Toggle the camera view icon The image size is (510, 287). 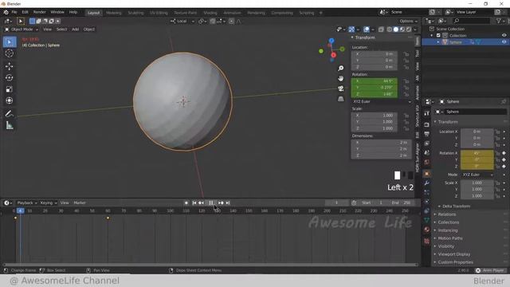tap(340, 88)
